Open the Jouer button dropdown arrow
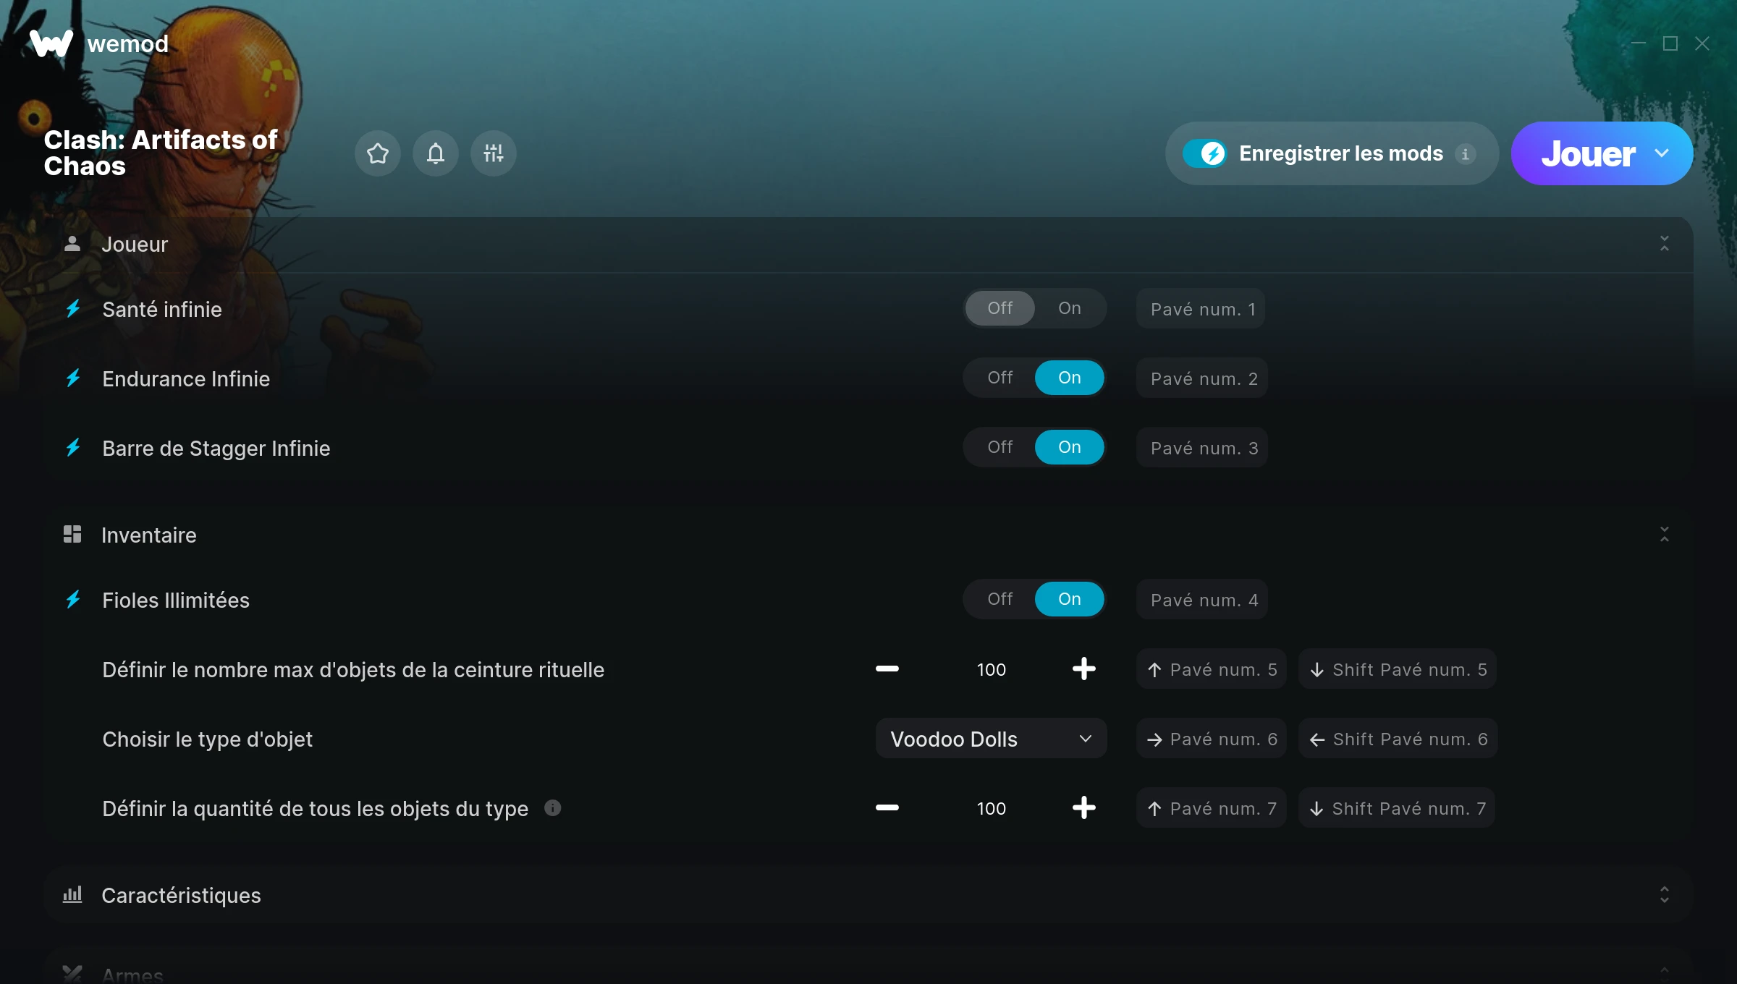 pyautogui.click(x=1662, y=153)
